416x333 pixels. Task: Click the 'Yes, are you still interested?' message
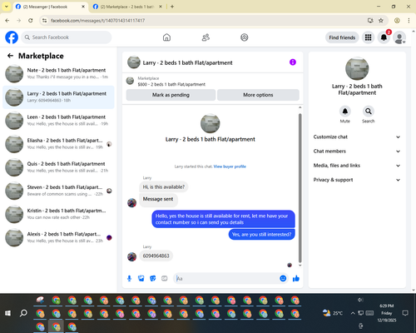point(261,235)
